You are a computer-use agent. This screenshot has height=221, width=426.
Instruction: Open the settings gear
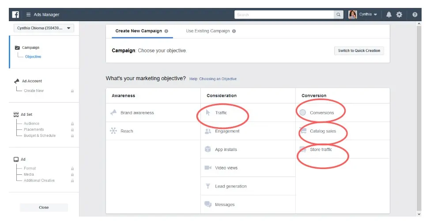399,15
